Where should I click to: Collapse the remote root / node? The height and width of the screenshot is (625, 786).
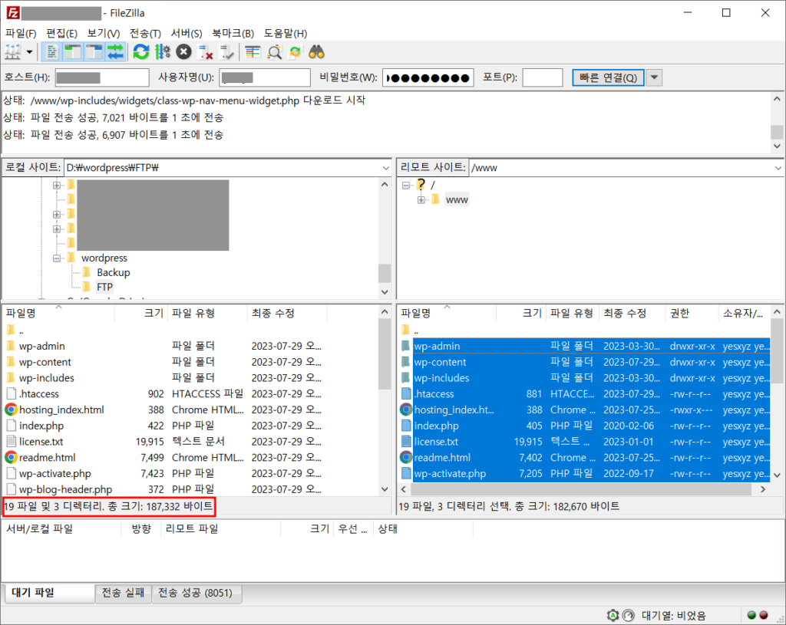[406, 186]
